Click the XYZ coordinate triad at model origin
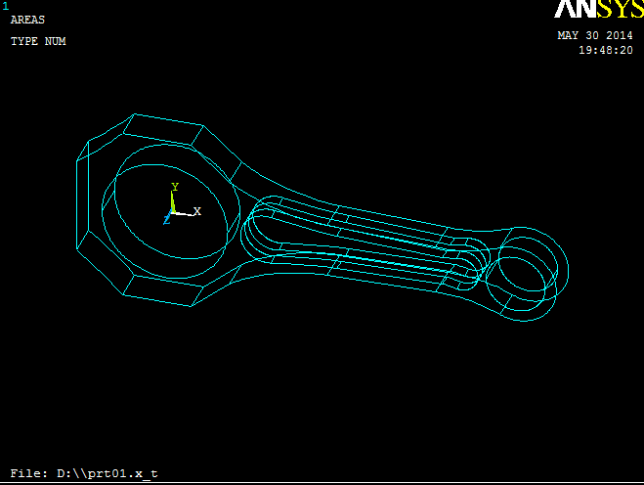Screen dimensions: 644x485 [x=182, y=203]
